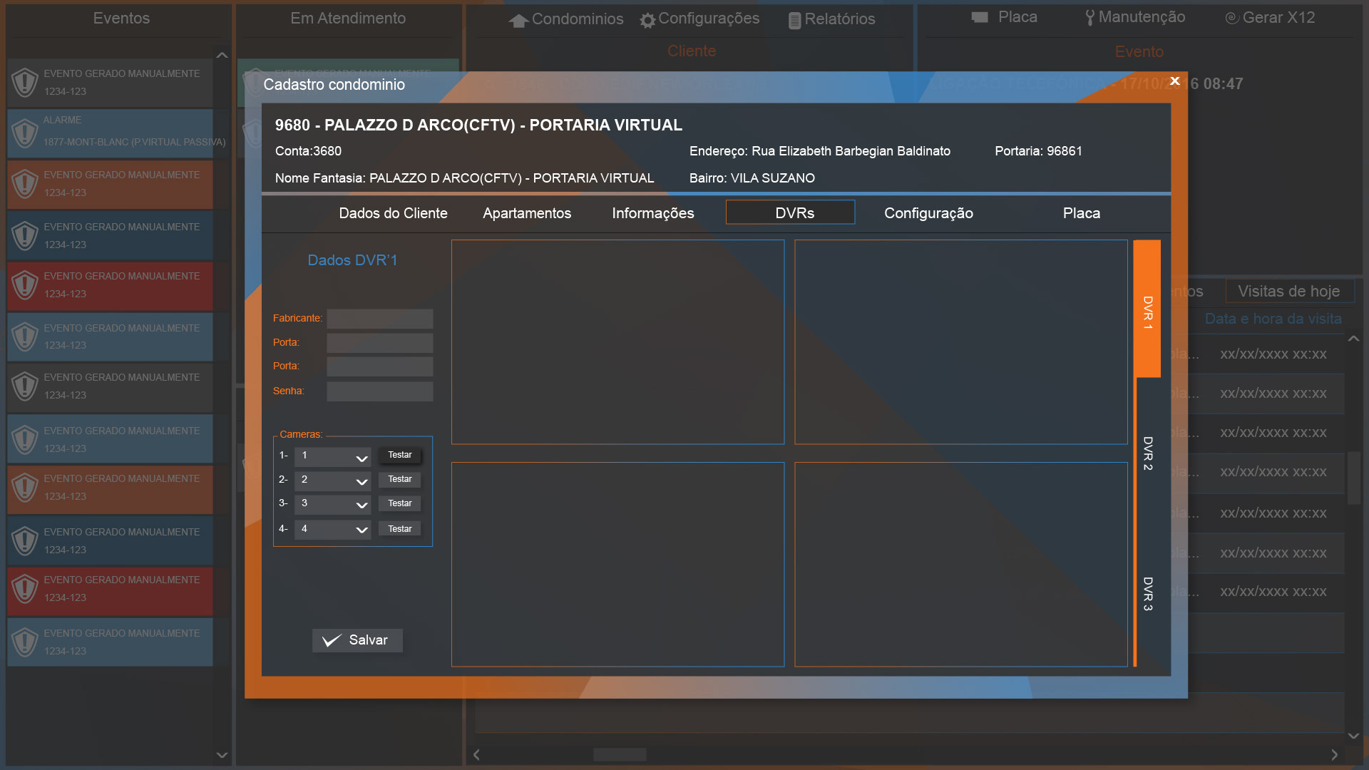1369x770 pixels.
Task: Select the DVRs tab
Action: pyautogui.click(x=790, y=212)
